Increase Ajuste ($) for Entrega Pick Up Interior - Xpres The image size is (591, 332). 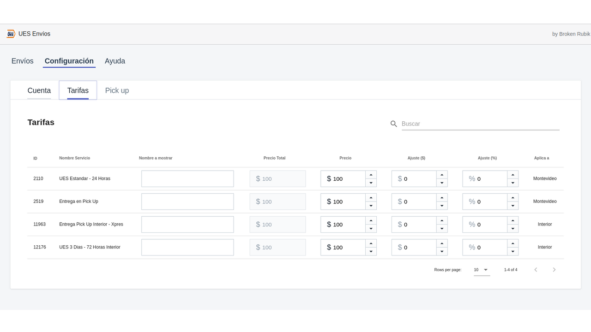point(442,221)
